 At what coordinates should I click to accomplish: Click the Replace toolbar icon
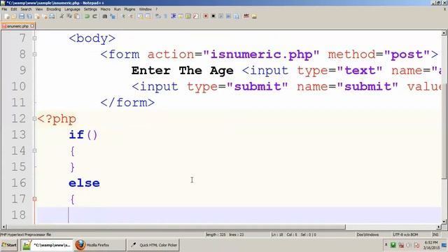click(x=113, y=16)
